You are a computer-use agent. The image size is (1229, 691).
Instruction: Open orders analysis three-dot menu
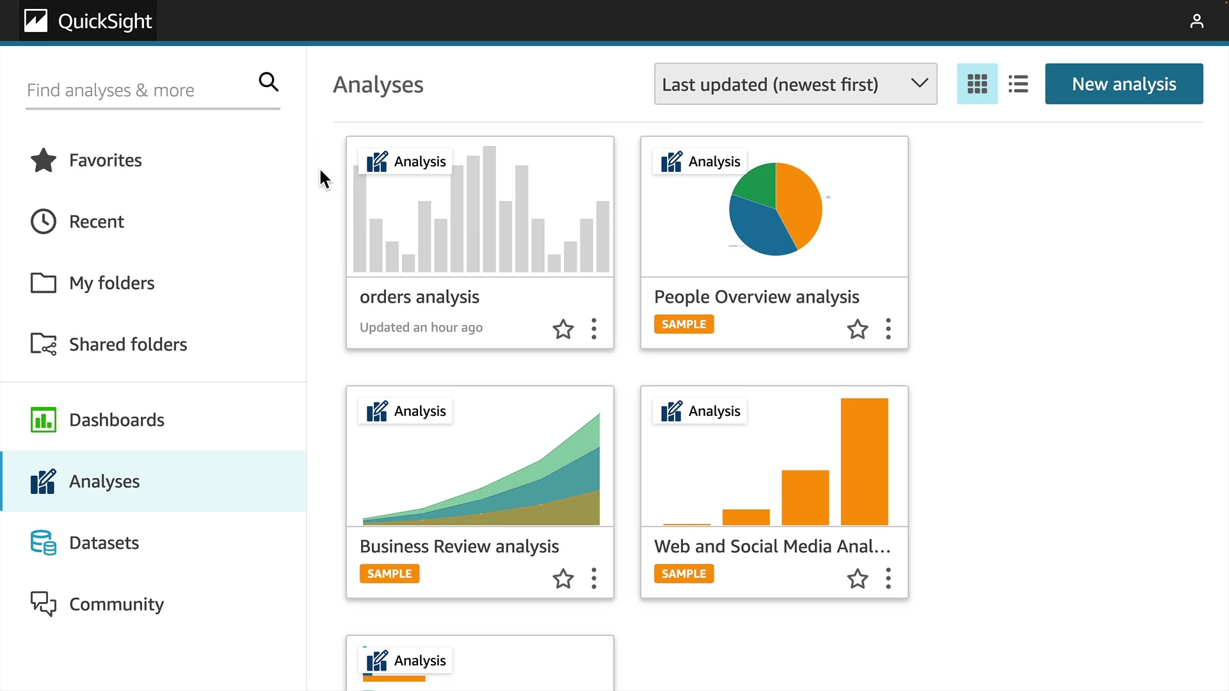(x=594, y=329)
